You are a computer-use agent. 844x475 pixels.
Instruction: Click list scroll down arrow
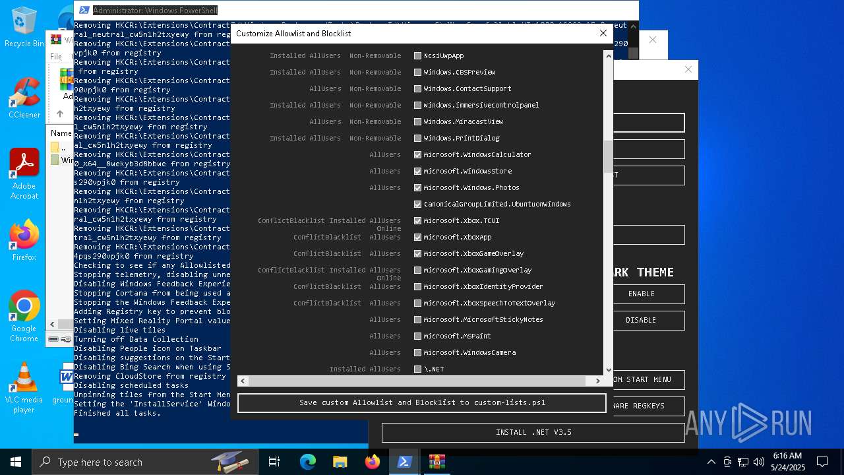[609, 370]
